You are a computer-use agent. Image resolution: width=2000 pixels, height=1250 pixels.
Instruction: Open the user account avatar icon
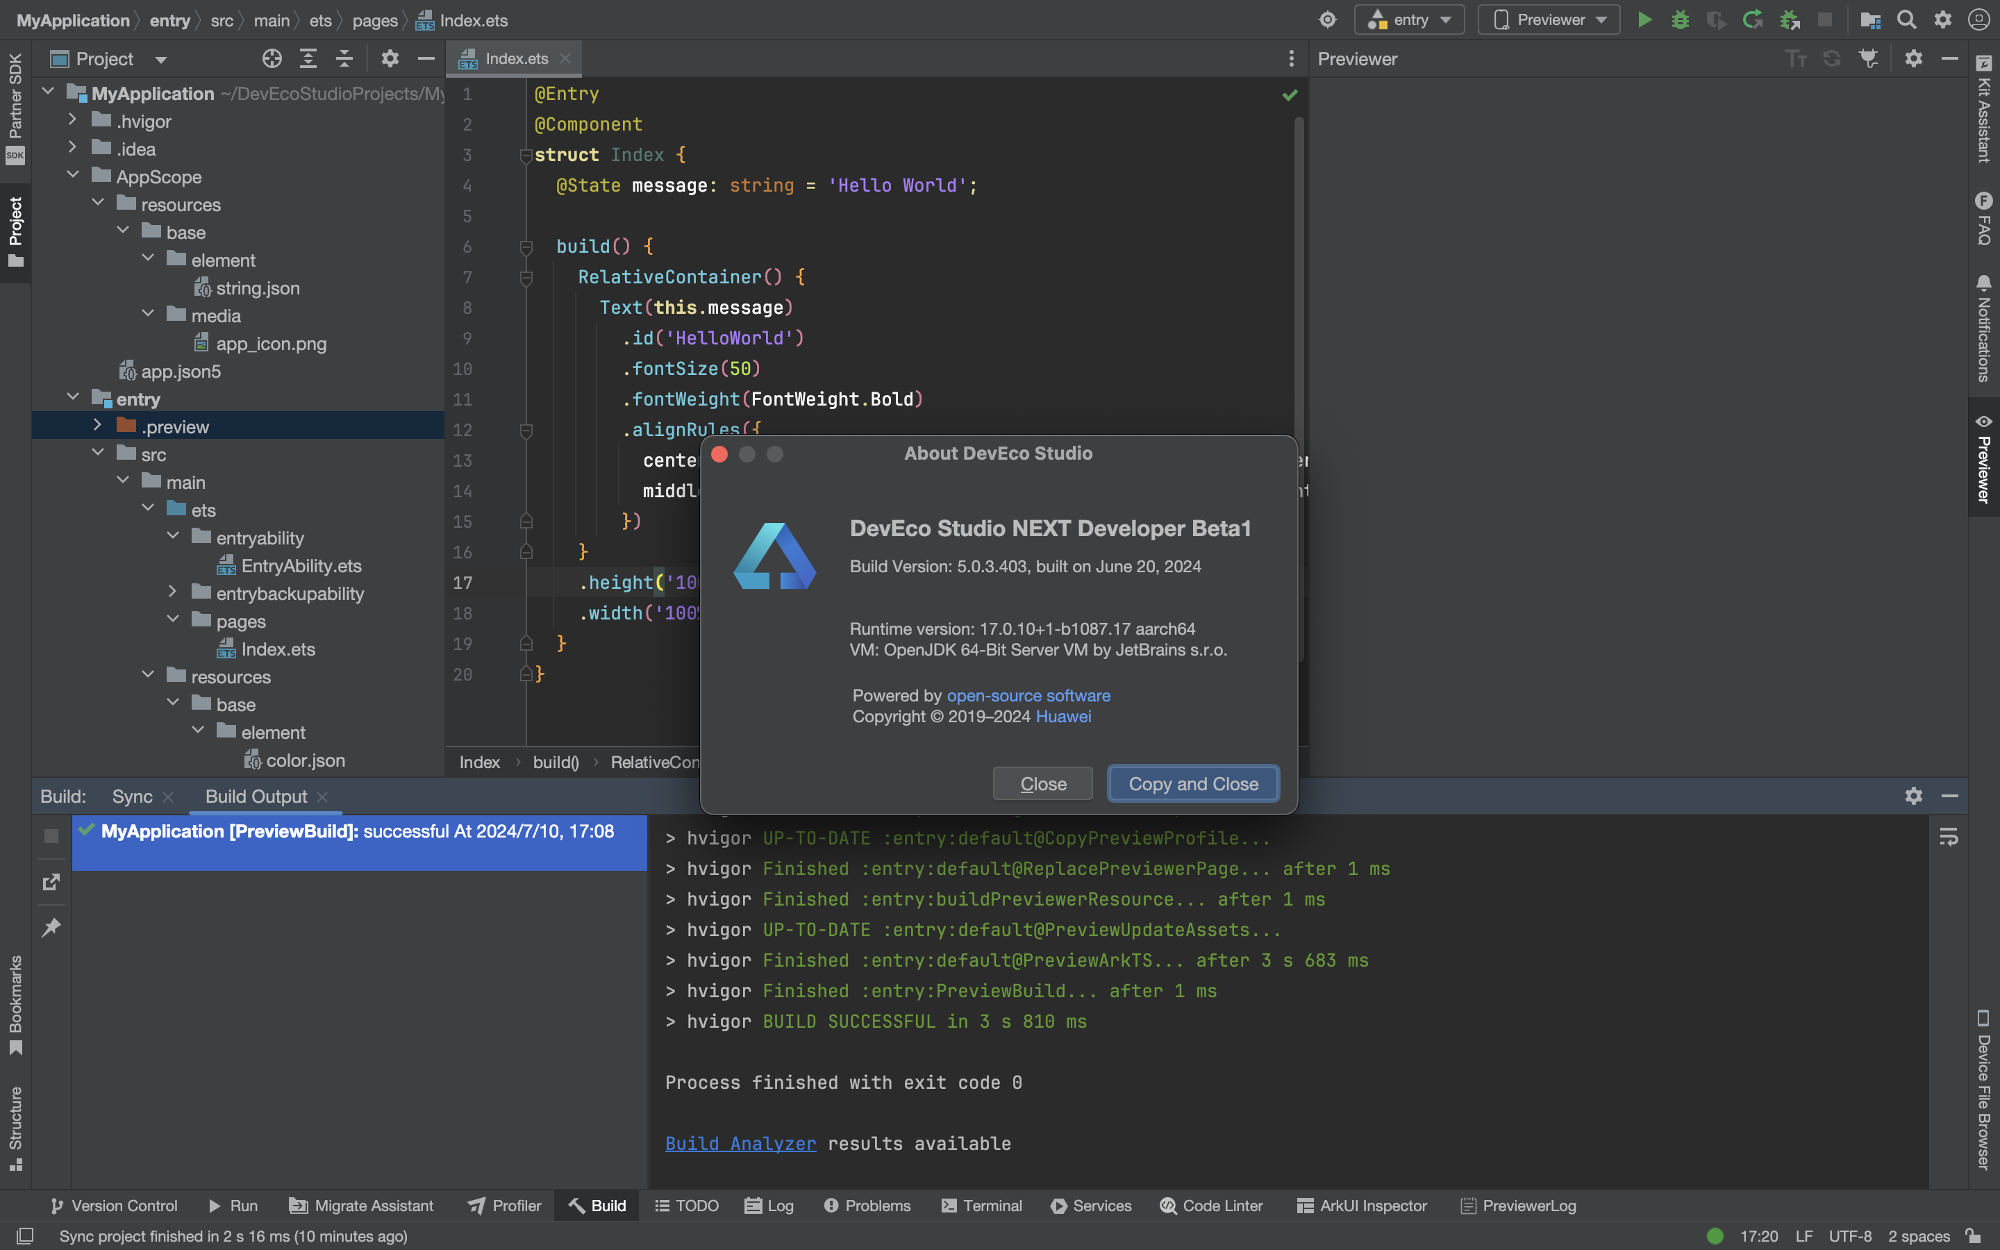1978,20
